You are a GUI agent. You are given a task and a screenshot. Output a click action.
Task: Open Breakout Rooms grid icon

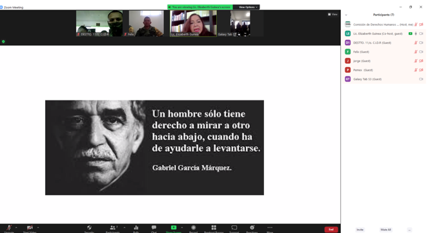pyautogui.click(x=214, y=228)
